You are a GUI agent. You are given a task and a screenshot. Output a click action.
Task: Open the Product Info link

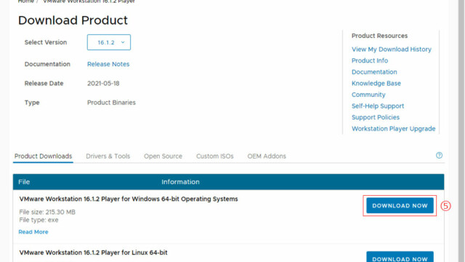tap(370, 60)
